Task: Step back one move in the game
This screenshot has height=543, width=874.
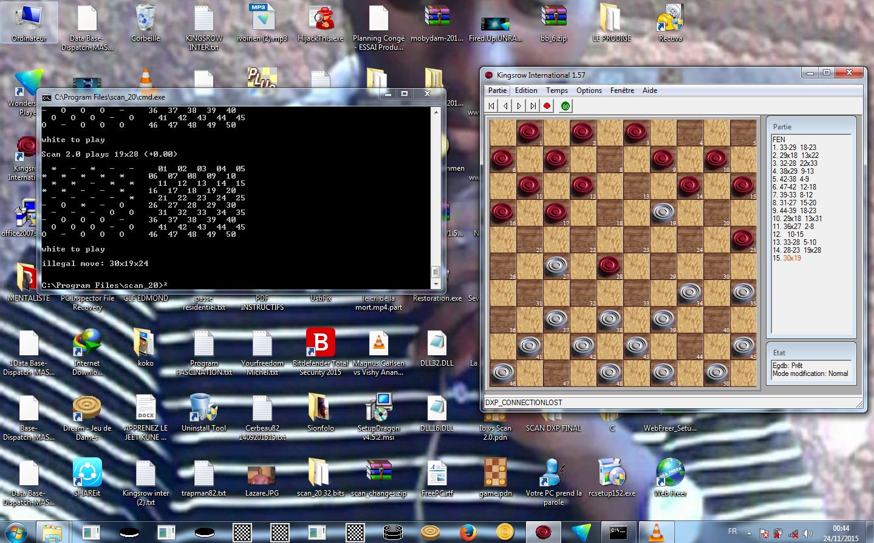Action: 505,105
